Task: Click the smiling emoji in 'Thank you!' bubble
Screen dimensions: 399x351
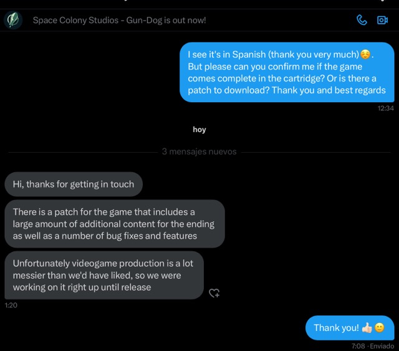Action: [380, 327]
